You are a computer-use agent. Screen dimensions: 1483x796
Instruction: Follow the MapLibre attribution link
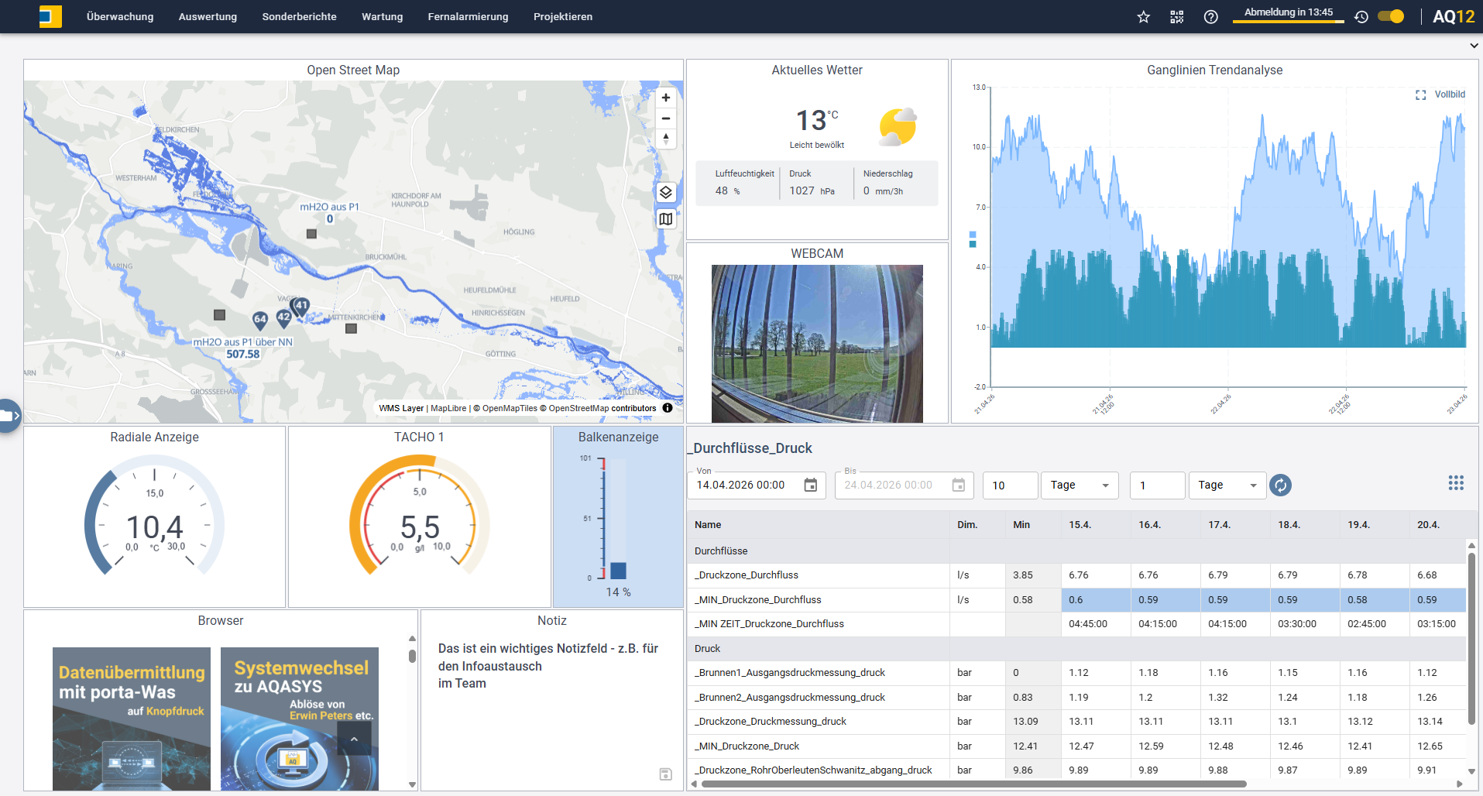point(448,408)
